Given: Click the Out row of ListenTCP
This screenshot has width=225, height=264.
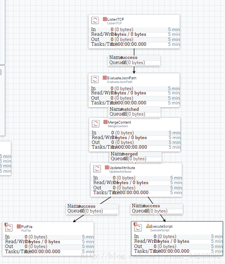Looking at the screenshot, I should point(134,39).
